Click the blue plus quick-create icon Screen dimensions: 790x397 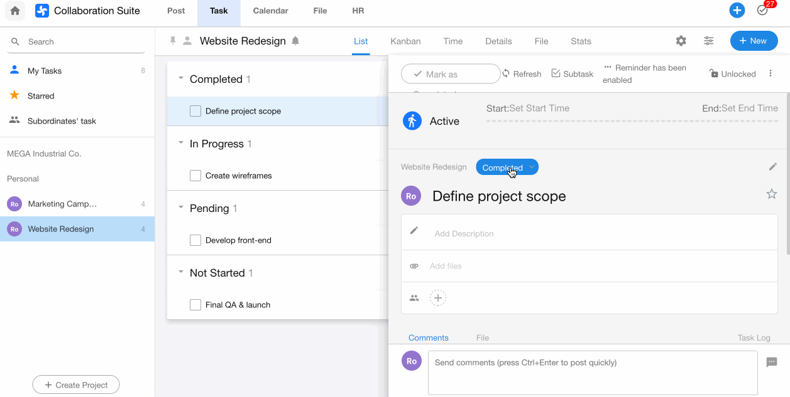coord(737,11)
